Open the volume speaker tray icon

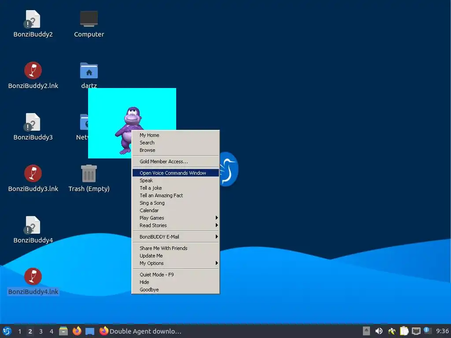point(379,331)
